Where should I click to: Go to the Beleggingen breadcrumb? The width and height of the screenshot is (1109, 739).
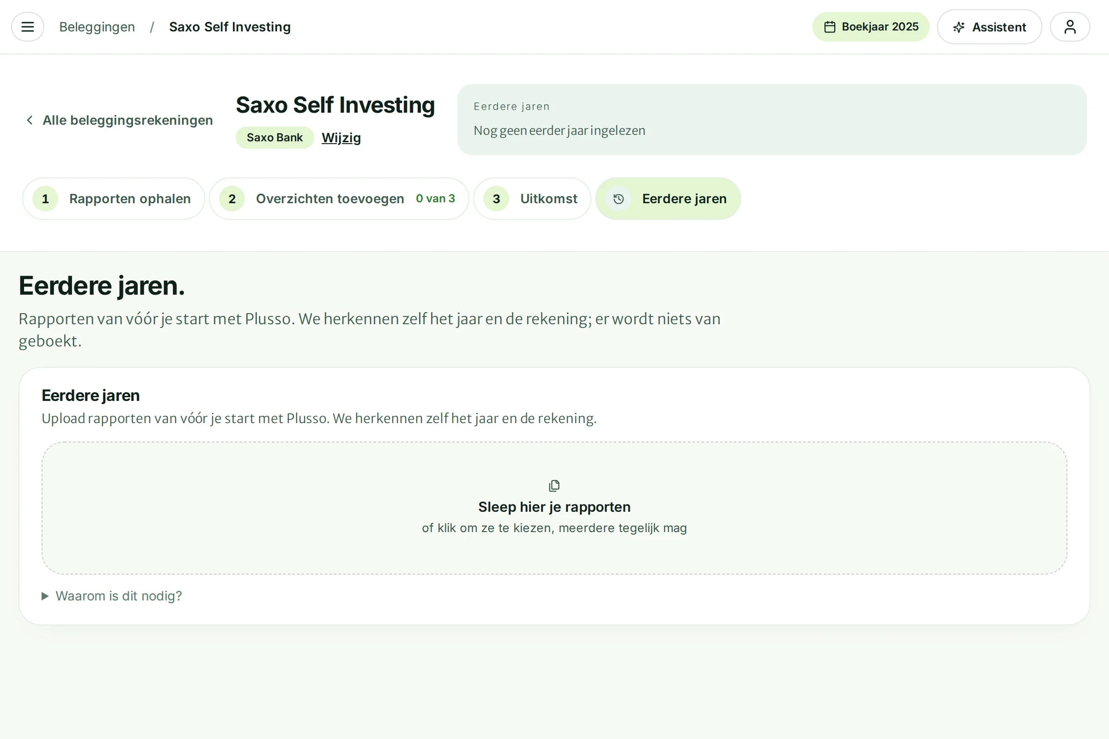click(97, 27)
